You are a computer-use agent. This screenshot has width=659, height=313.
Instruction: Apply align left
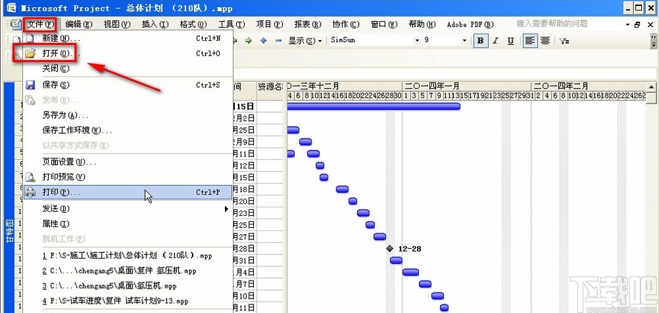pyautogui.click(x=530, y=41)
